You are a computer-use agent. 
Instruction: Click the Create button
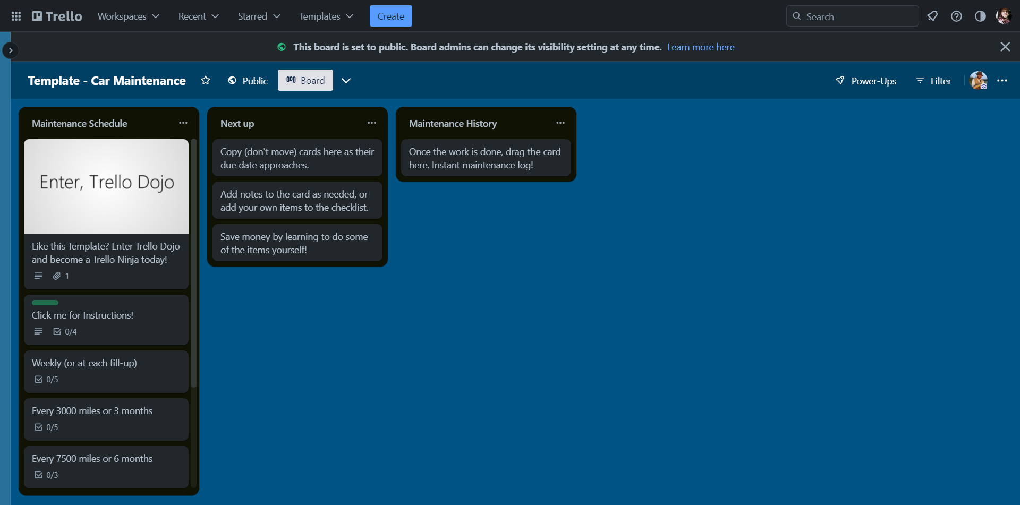click(x=390, y=16)
